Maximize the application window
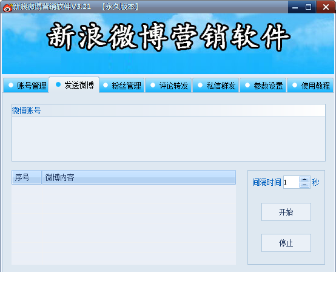This screenshot has height=286, width=336. pos(308,7)
